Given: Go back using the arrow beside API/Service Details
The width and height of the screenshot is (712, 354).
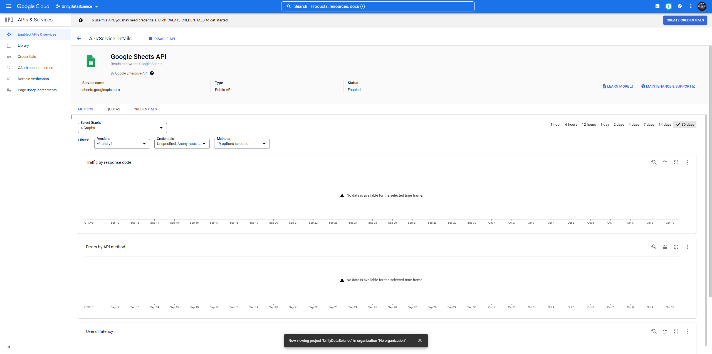Looking at the screenshot, I should (79, 38).
